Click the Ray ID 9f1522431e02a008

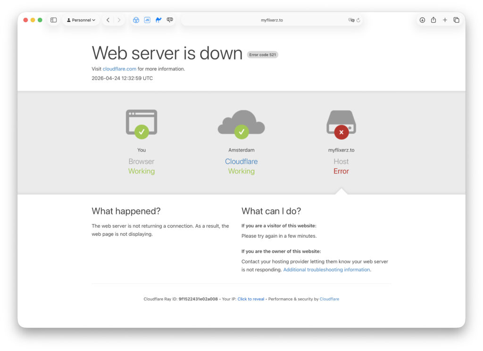coord(198,299)
